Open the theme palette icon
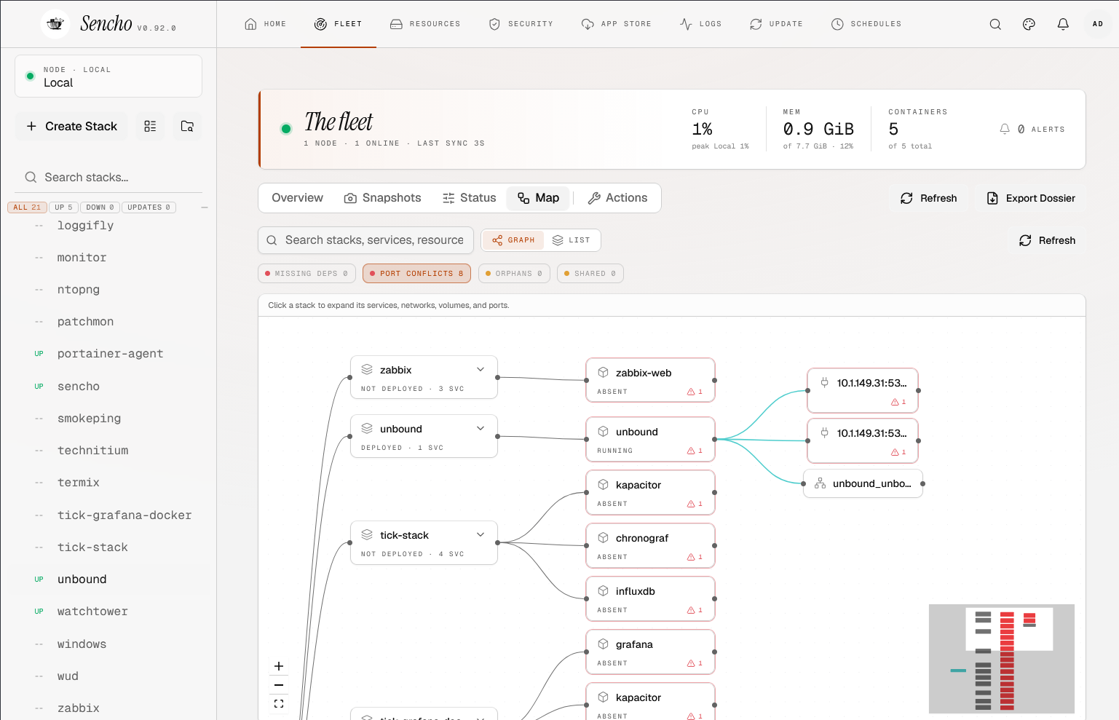The height and width of the screenshot is (720, 1119). click(1029, 24)
